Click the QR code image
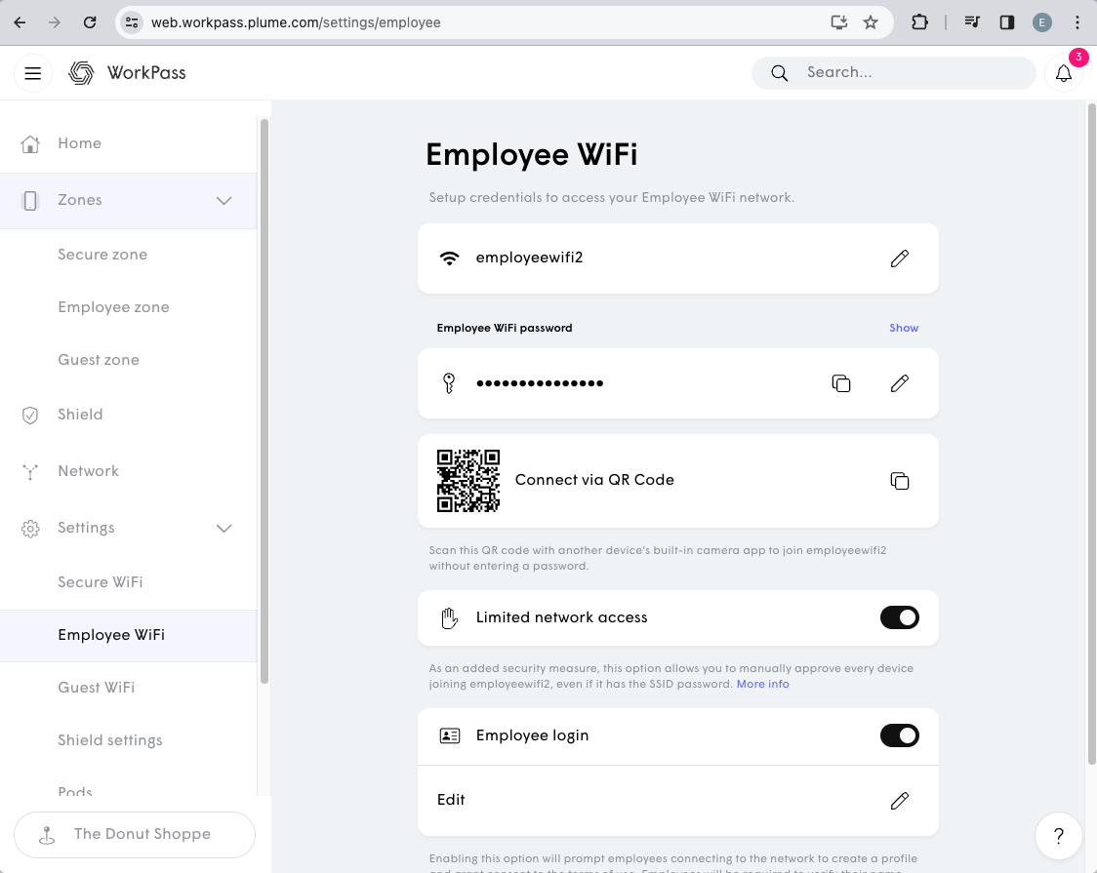Screen dimensions: 1097x873 point(468,481)
